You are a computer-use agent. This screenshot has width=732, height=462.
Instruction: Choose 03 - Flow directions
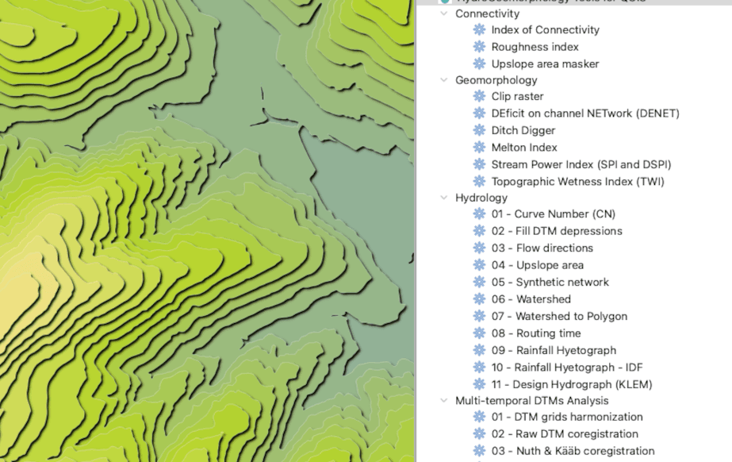coord(542,248)
